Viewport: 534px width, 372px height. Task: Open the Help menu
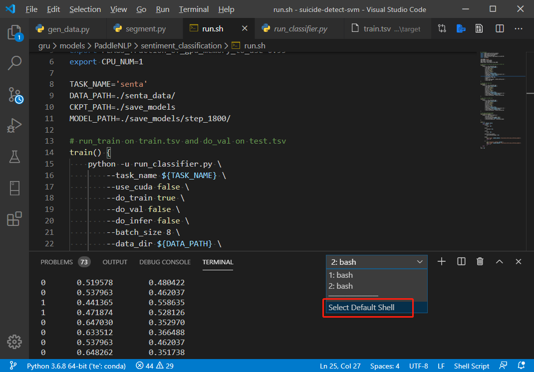(x=226, y=9)
